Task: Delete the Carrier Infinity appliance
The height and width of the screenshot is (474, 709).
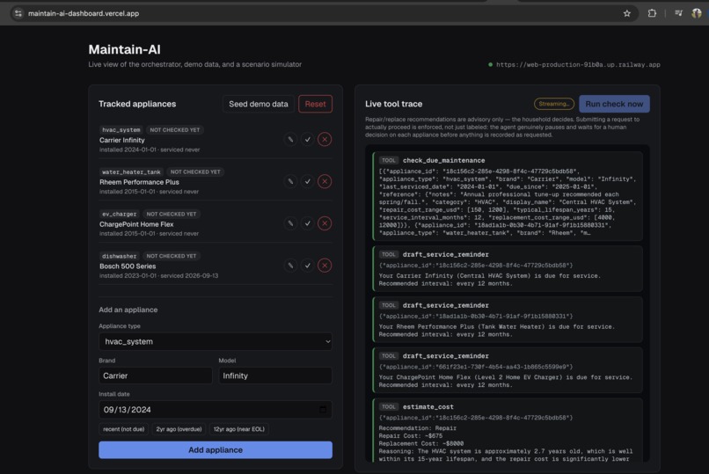Action: tap(325, 139)
